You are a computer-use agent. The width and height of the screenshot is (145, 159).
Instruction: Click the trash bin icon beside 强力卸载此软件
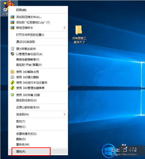click(12, 49)
